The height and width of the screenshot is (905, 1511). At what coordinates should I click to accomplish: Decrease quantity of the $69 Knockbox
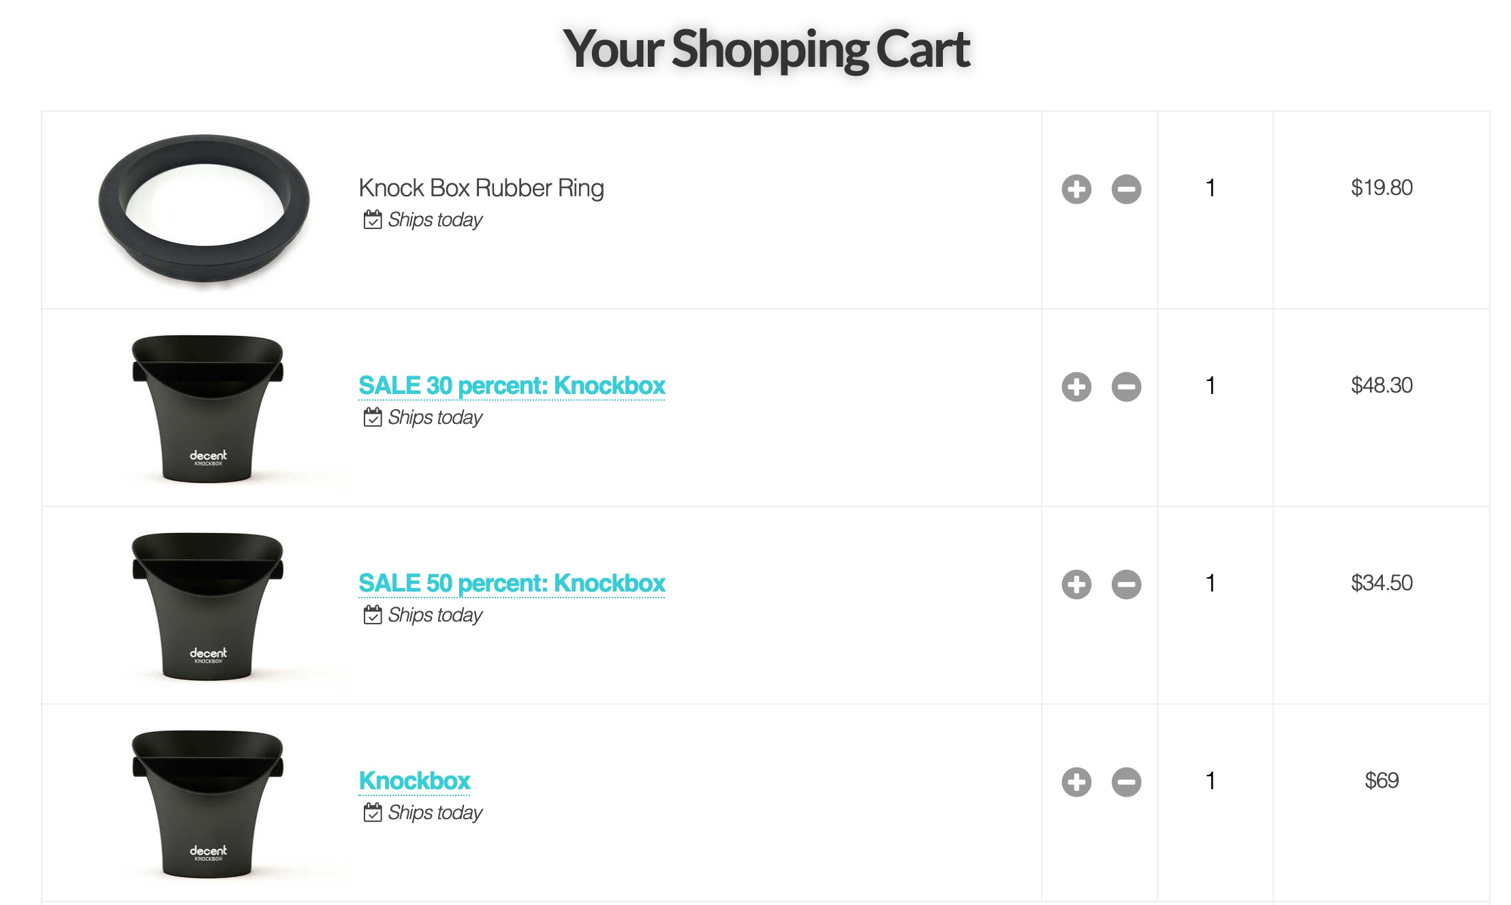click(1126, 782)
